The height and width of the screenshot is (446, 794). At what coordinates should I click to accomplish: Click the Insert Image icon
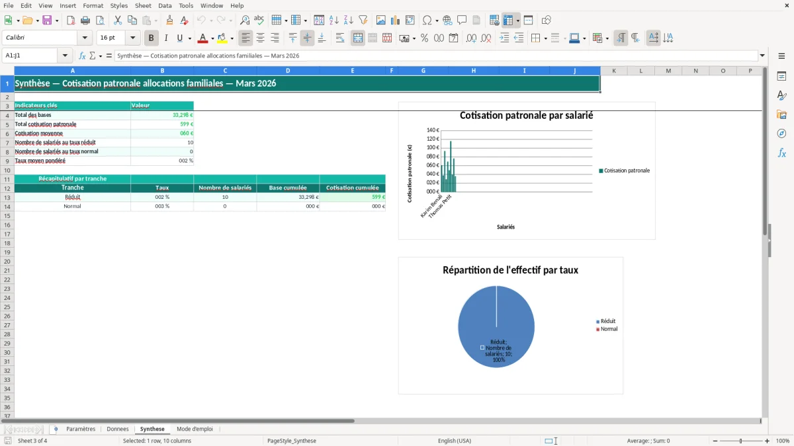381,20
